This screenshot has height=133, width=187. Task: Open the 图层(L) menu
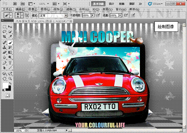45,9
